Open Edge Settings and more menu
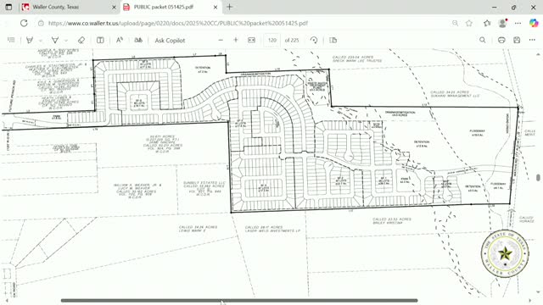 [518, 23]
